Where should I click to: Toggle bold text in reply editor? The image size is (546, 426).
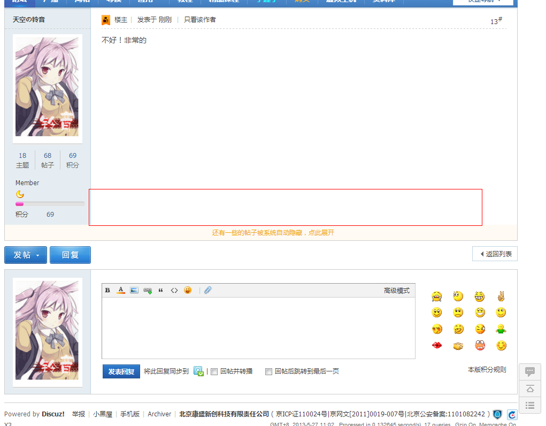click(107, 290)
